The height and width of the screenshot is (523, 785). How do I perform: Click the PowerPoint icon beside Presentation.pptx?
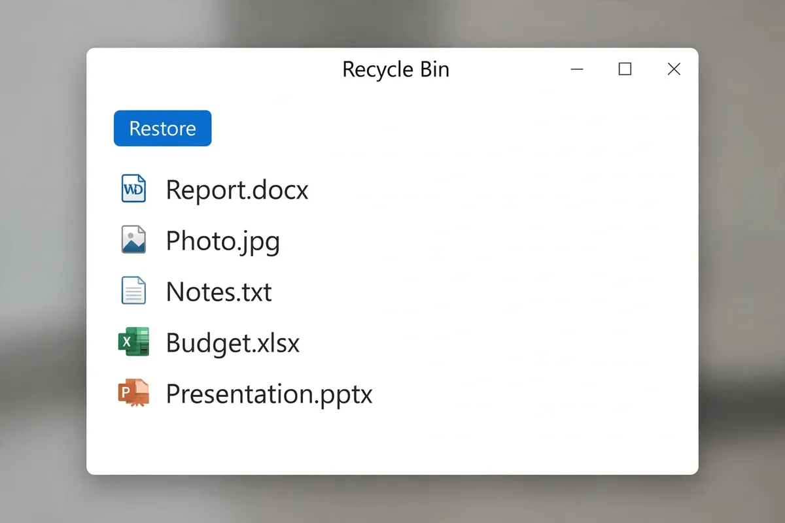point(133,393)
